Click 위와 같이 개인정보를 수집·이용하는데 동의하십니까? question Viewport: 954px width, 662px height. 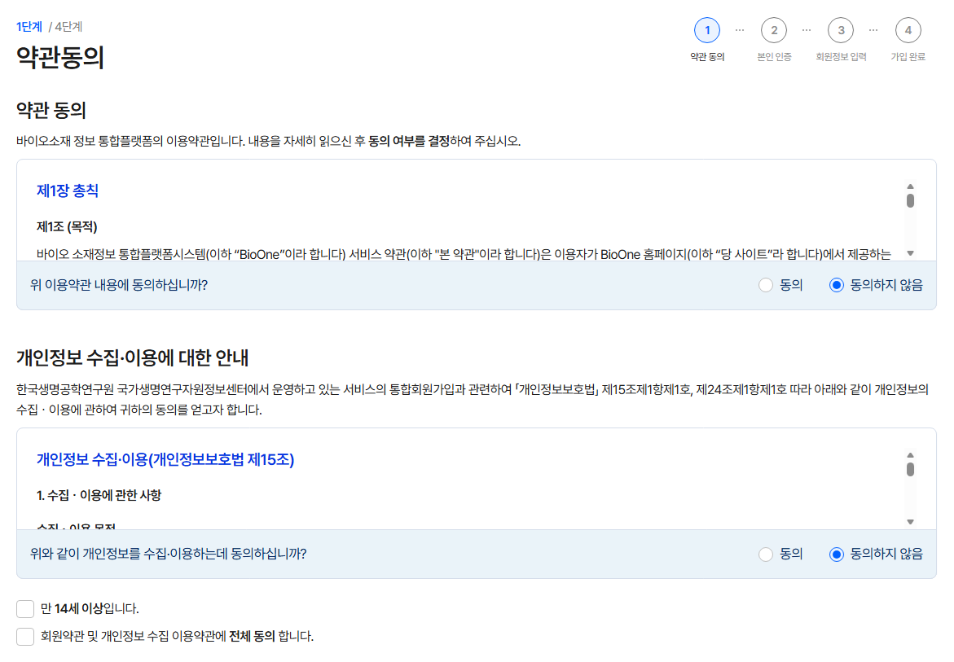click(x=169, y=554)
